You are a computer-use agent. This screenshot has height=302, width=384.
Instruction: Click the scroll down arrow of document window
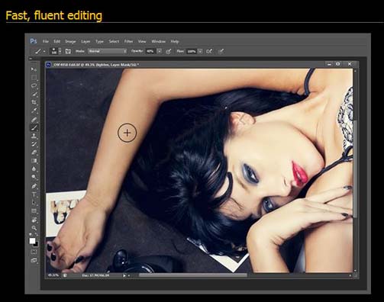point(355,271)
